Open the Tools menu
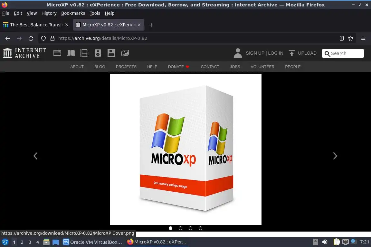This screenshot has width=371, height=247. click(95, 13)
